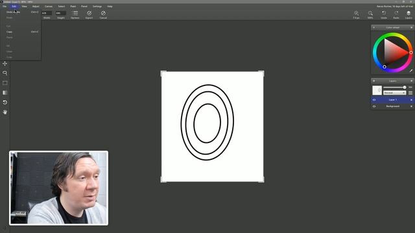
Task: Select the Background layer row
Action: (x=392, y=106)
